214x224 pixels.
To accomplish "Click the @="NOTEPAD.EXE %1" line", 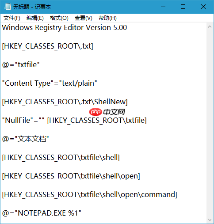I will [42, 213].
